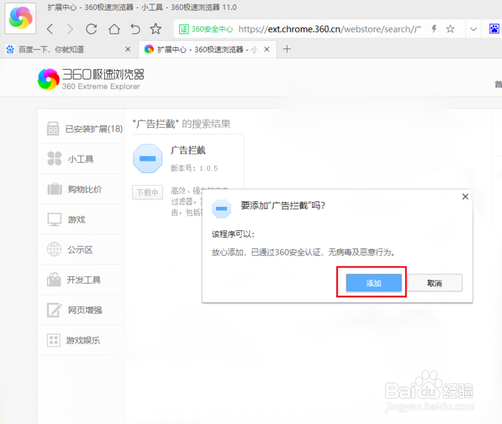The height and width of the screenshot is (424, 502).
Task: Open the 公示区 category
Action: click(81, 250)
